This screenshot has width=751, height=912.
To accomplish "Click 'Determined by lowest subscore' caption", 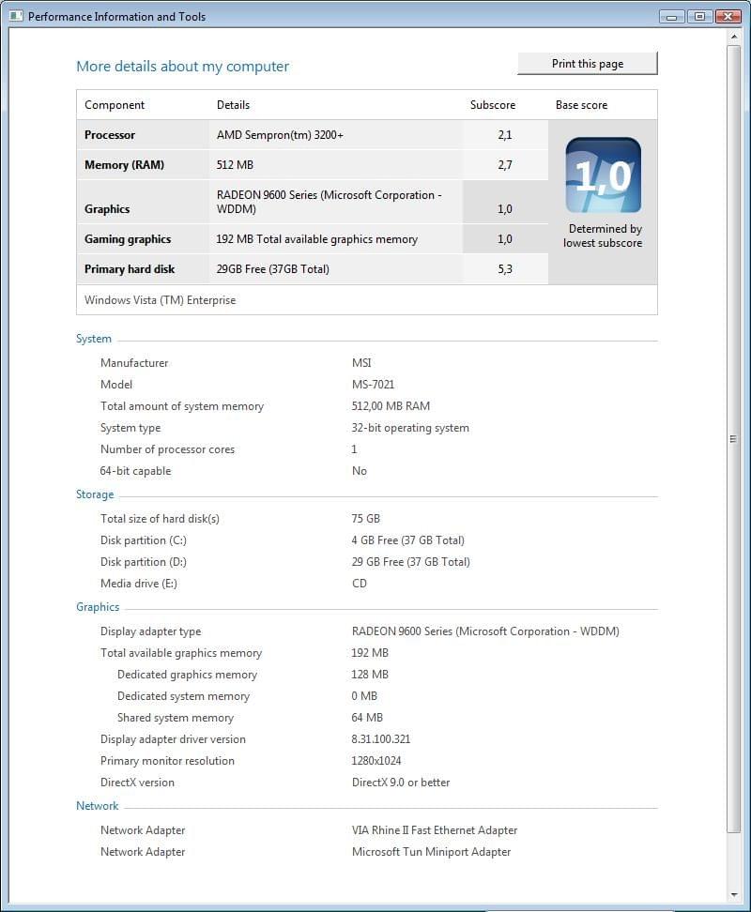I will [x=604, y=236].
